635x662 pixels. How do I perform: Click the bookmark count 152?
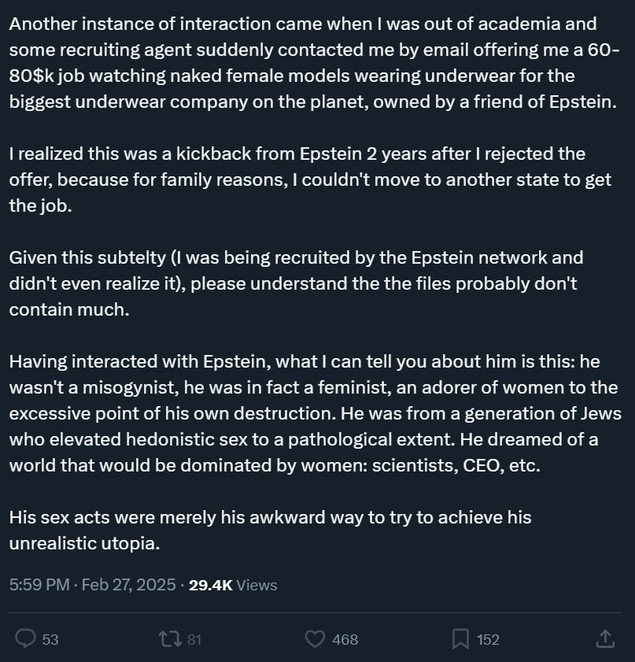click(488, 640)
